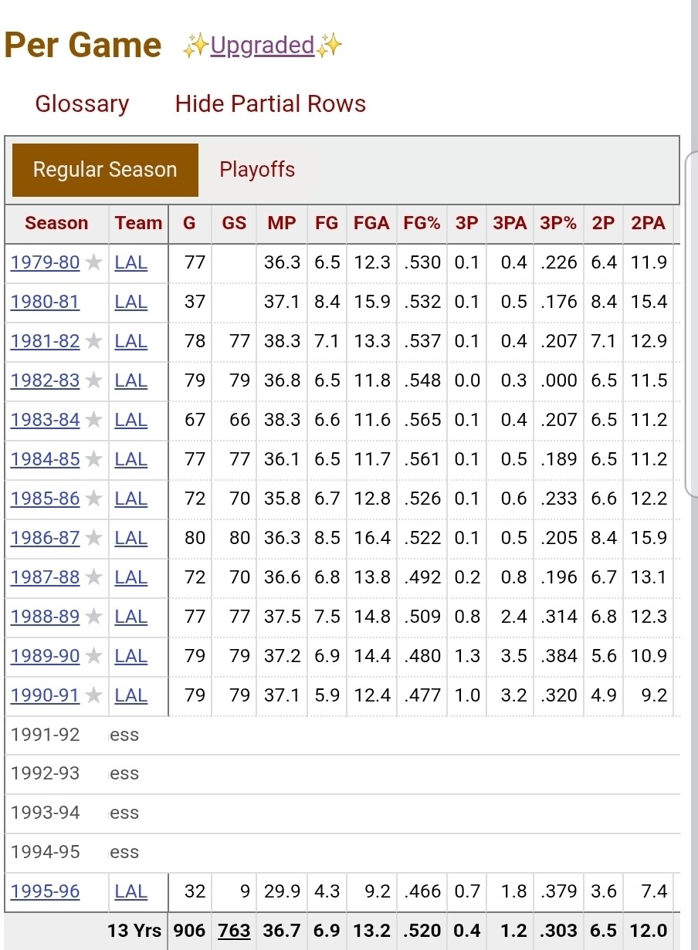698x950 pixels.
Task: Click the star beside the 1990-91 season
Action: [93, 695]
